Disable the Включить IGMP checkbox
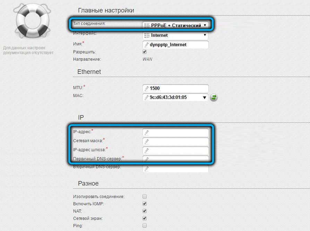 (145, 204)
